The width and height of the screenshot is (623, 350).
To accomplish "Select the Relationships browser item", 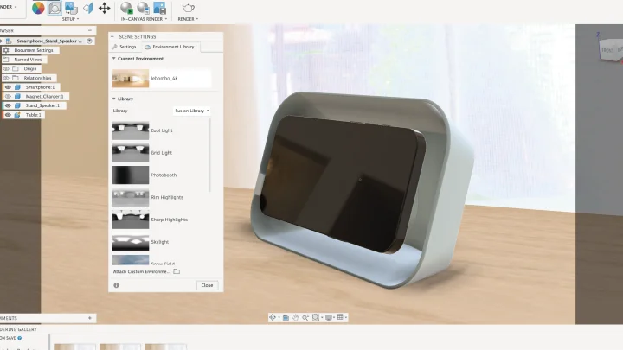I will pyautogui.click(x=37, y=78).
